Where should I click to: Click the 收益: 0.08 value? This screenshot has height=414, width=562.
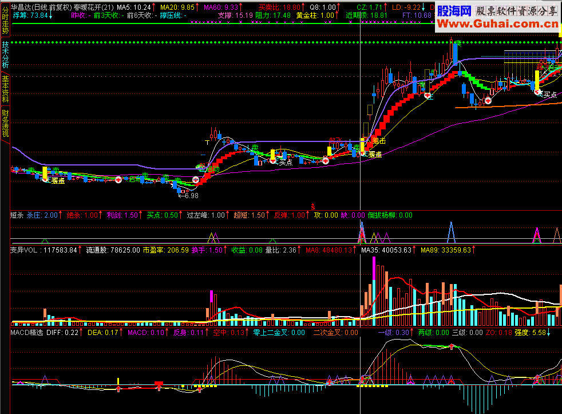pyautogui.click(x=247, y=250)
